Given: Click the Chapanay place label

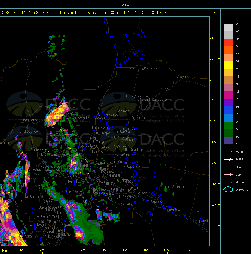Looking at the screenshot, I should click(x=117, y=161).
